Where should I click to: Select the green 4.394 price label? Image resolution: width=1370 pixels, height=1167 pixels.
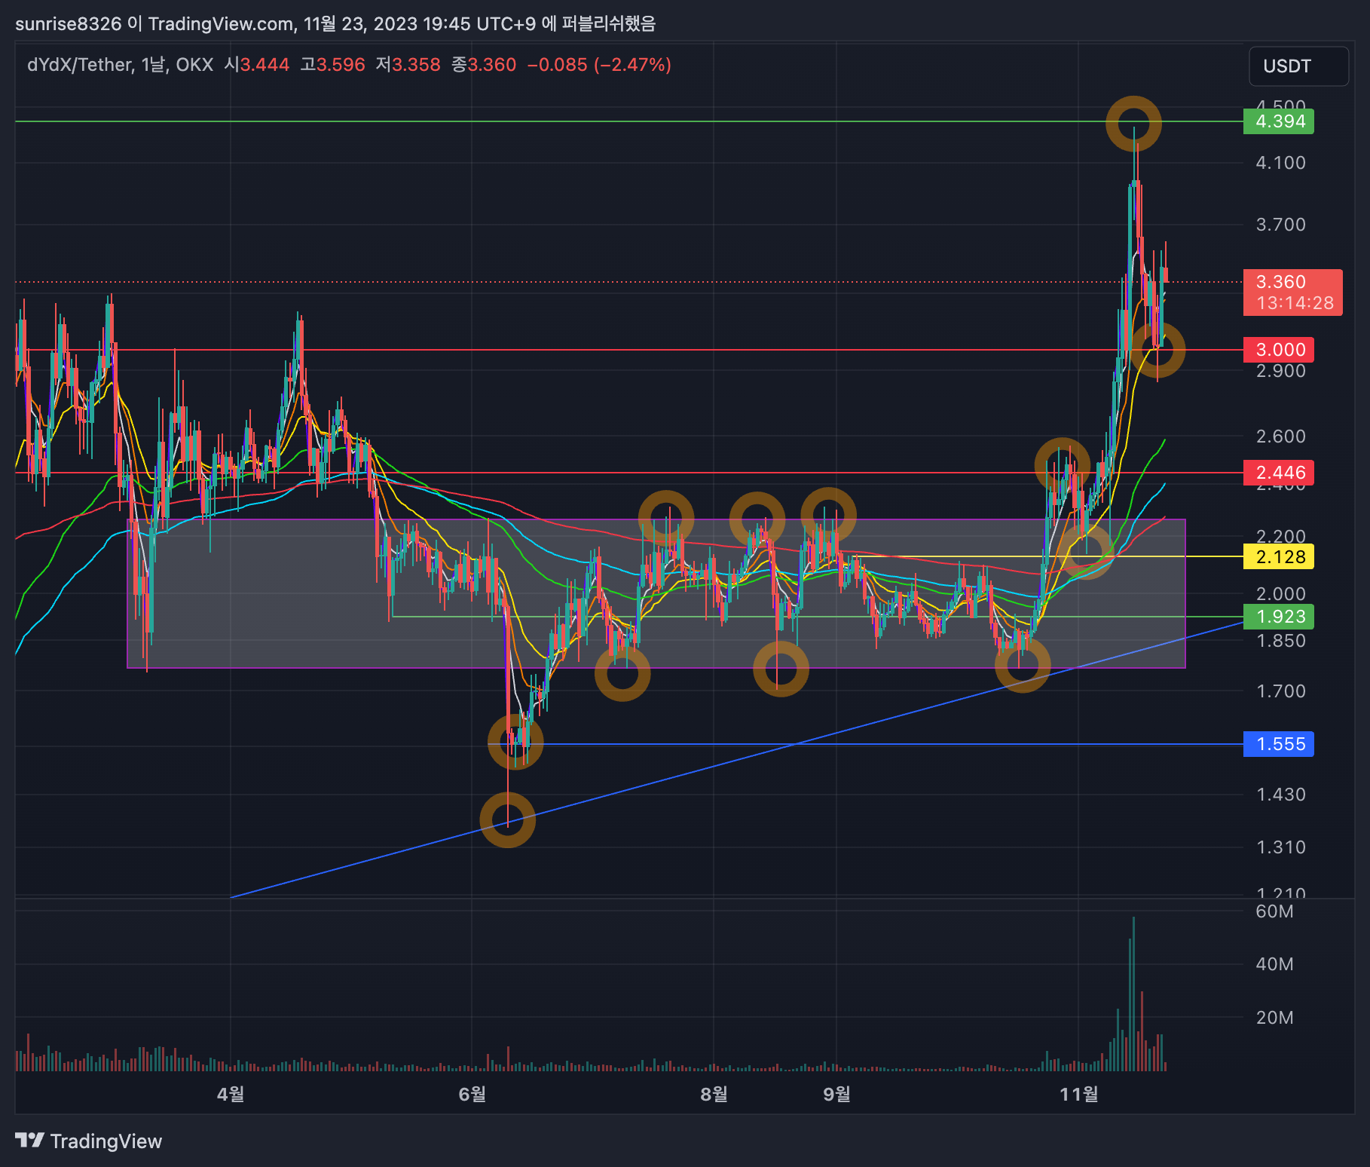1279,121
